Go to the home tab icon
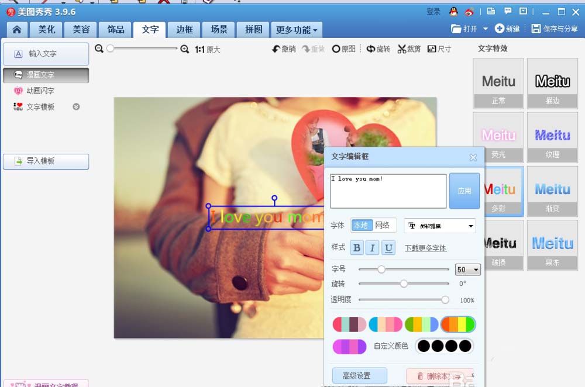This screenshot has width=585, height=387. coord(17,29)
